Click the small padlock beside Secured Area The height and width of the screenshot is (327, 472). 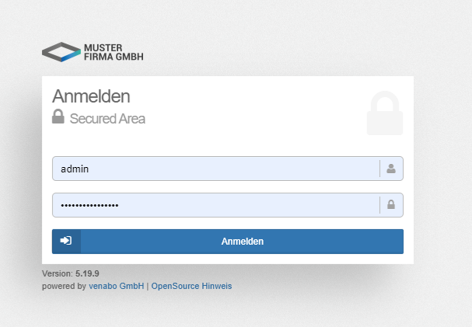pos(58,117)
